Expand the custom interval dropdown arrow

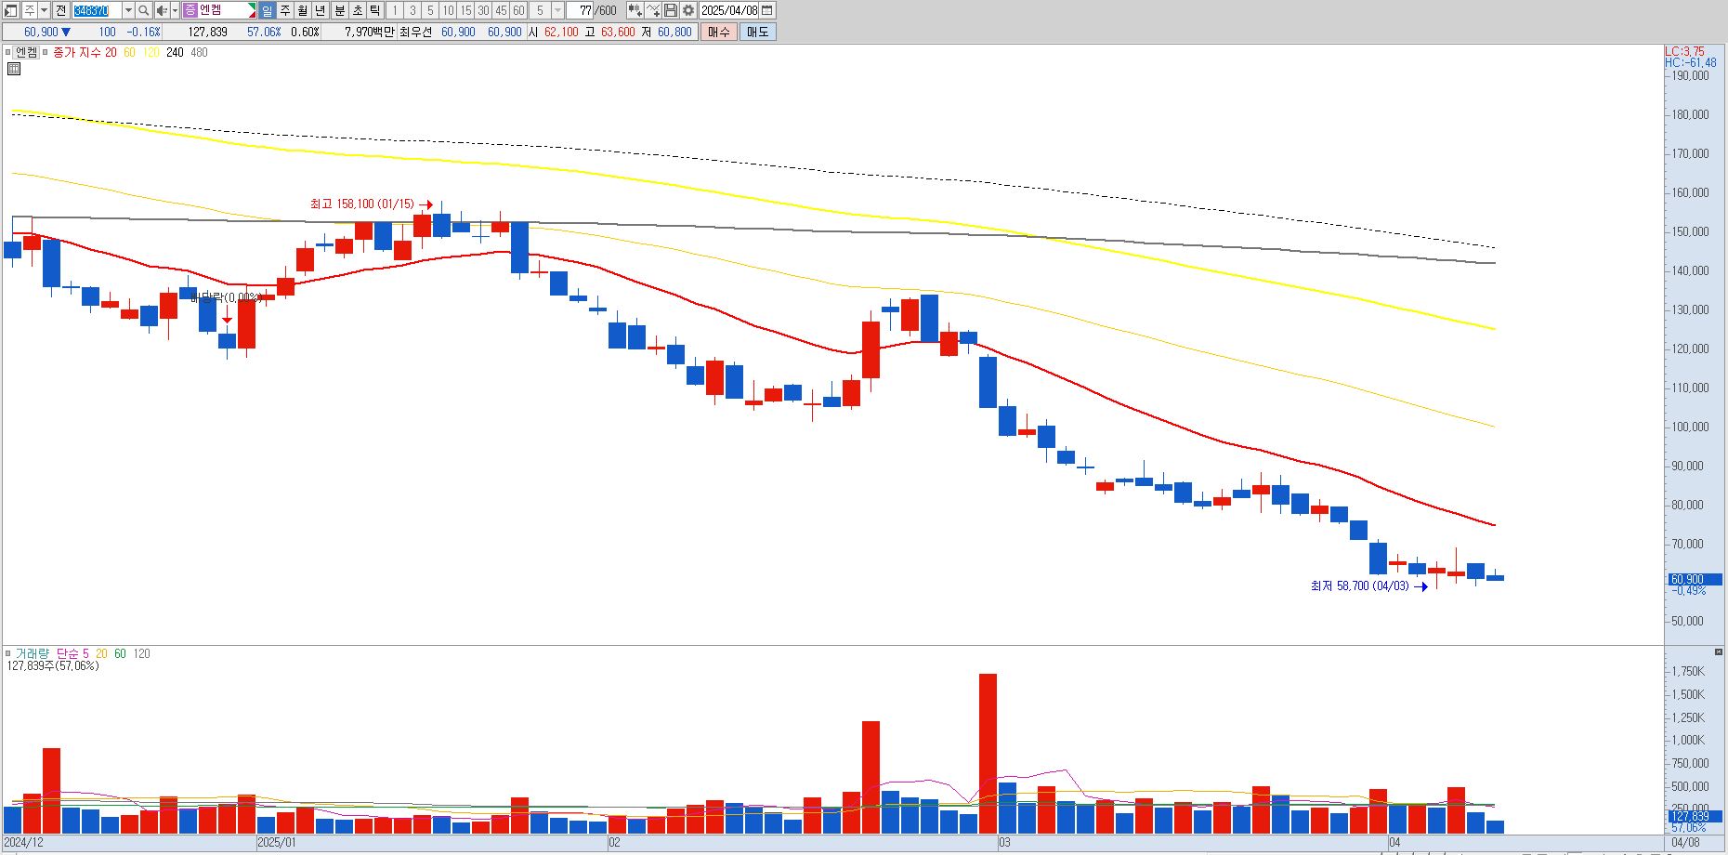pyautogui.click(x=557, y=10)
